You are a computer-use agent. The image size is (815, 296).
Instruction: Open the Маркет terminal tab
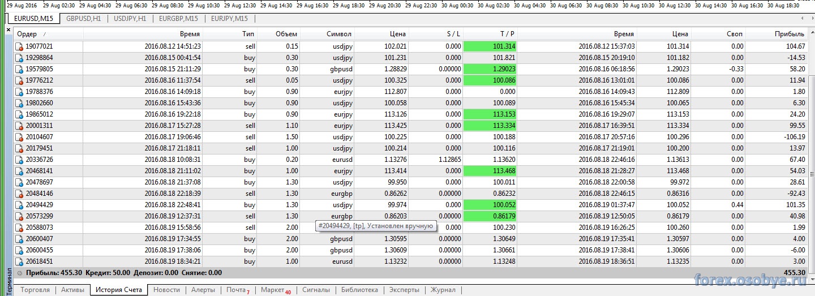click(x=276, y=290)
